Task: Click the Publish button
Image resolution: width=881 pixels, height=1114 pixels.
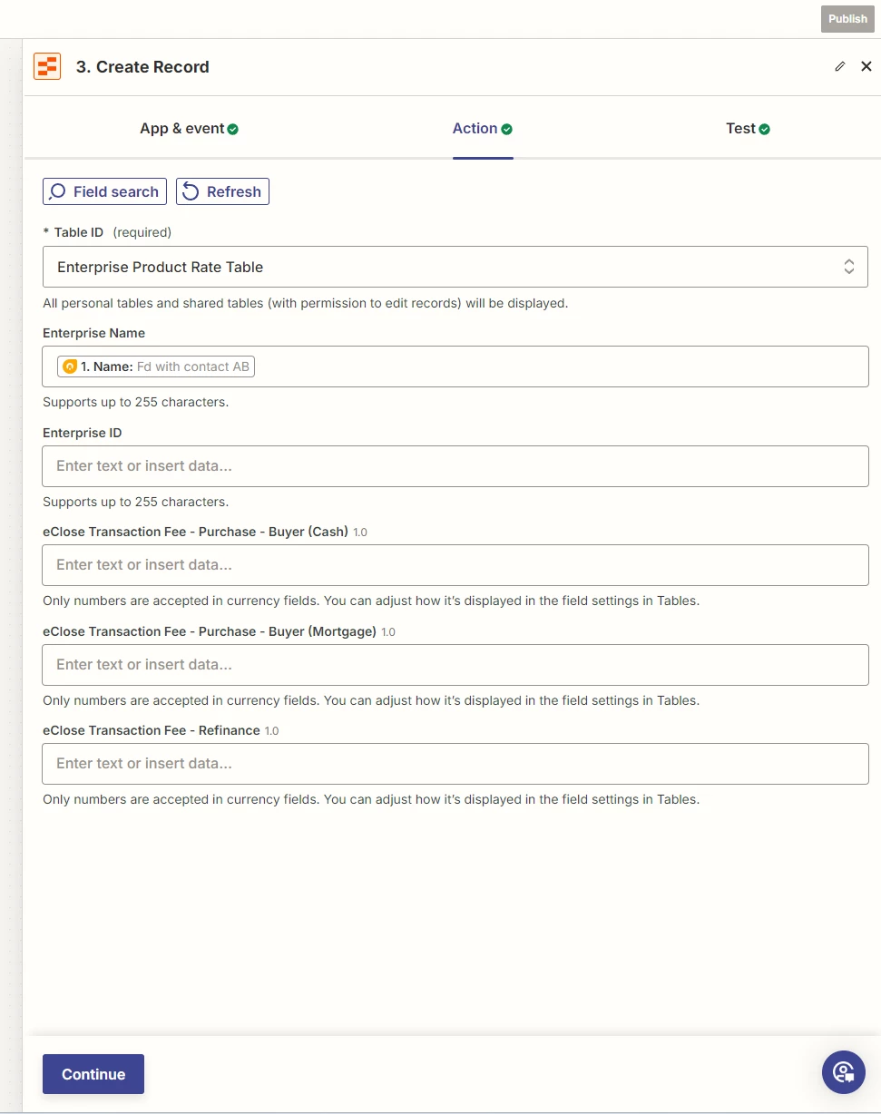Action: [847, 19]
